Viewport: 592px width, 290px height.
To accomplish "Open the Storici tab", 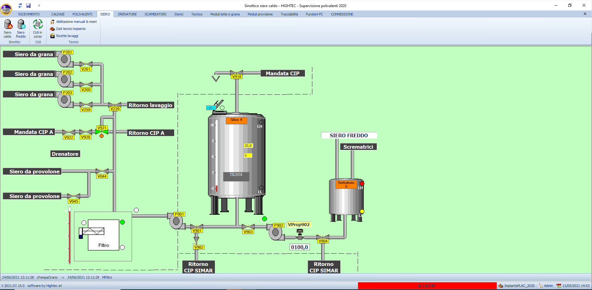I will (x=179, y=14).
